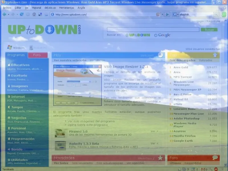Click the Windows platform logo icon
Viewport: 228px width, 171px height.
tap(10, 47)
